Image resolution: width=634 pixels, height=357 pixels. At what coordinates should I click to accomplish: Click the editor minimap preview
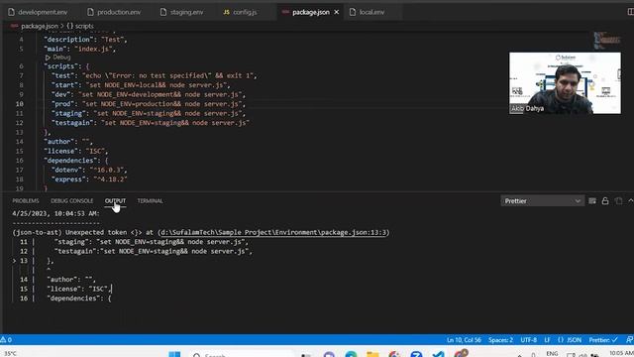(x=606, y=41)
